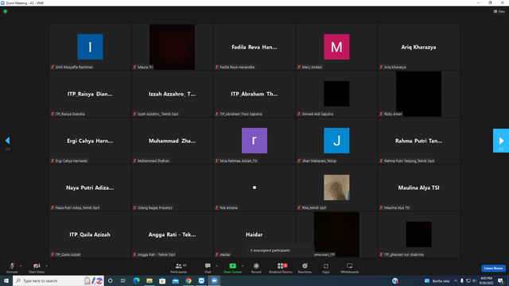509x286 pixels.
Task: Expand chat options arrow next to Chat
Action: click(216, 266)
